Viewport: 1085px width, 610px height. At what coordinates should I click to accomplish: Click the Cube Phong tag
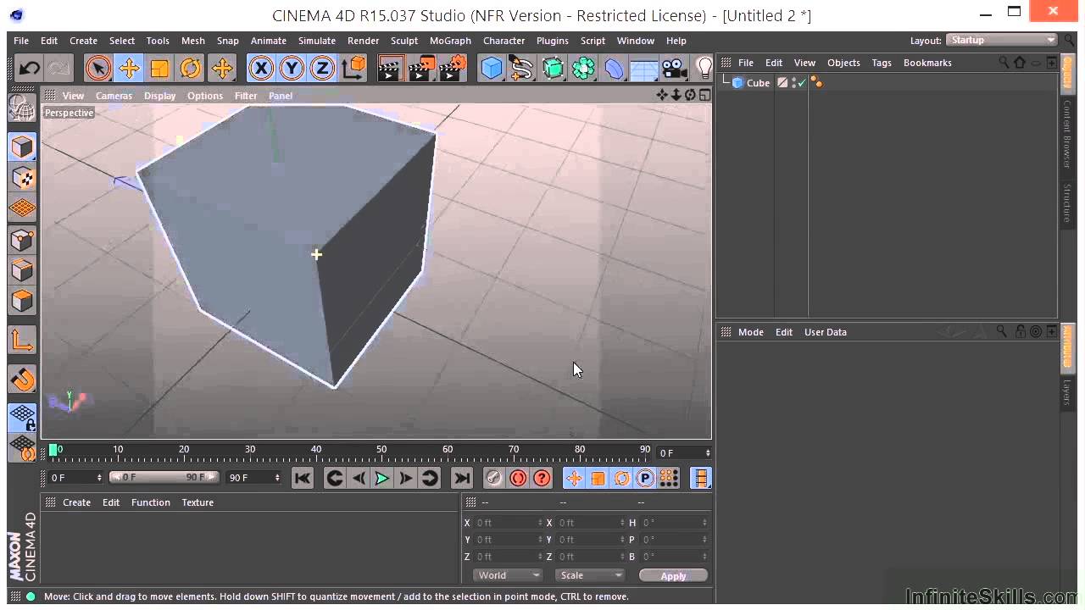[816, 83]
